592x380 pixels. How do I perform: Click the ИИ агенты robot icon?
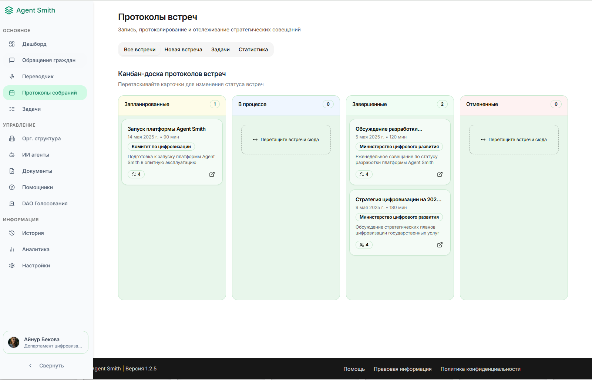pyautogui.click(x=12, y=155)
